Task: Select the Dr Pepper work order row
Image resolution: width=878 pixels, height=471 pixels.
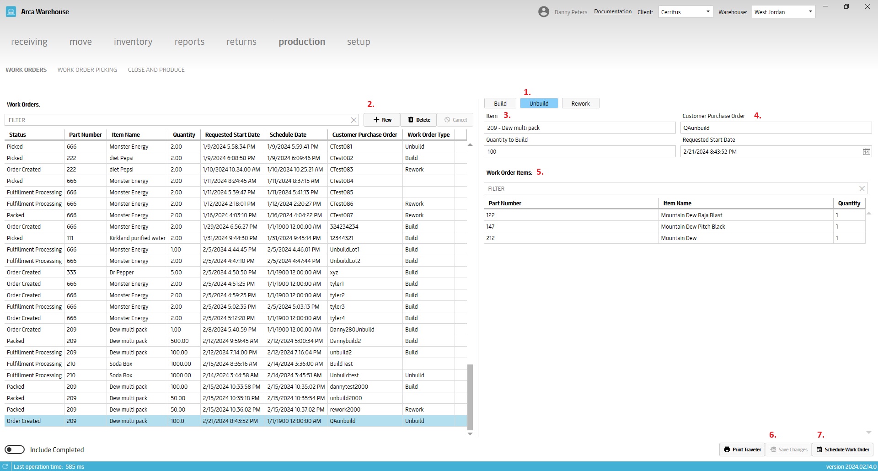Action: click(236, 272)
